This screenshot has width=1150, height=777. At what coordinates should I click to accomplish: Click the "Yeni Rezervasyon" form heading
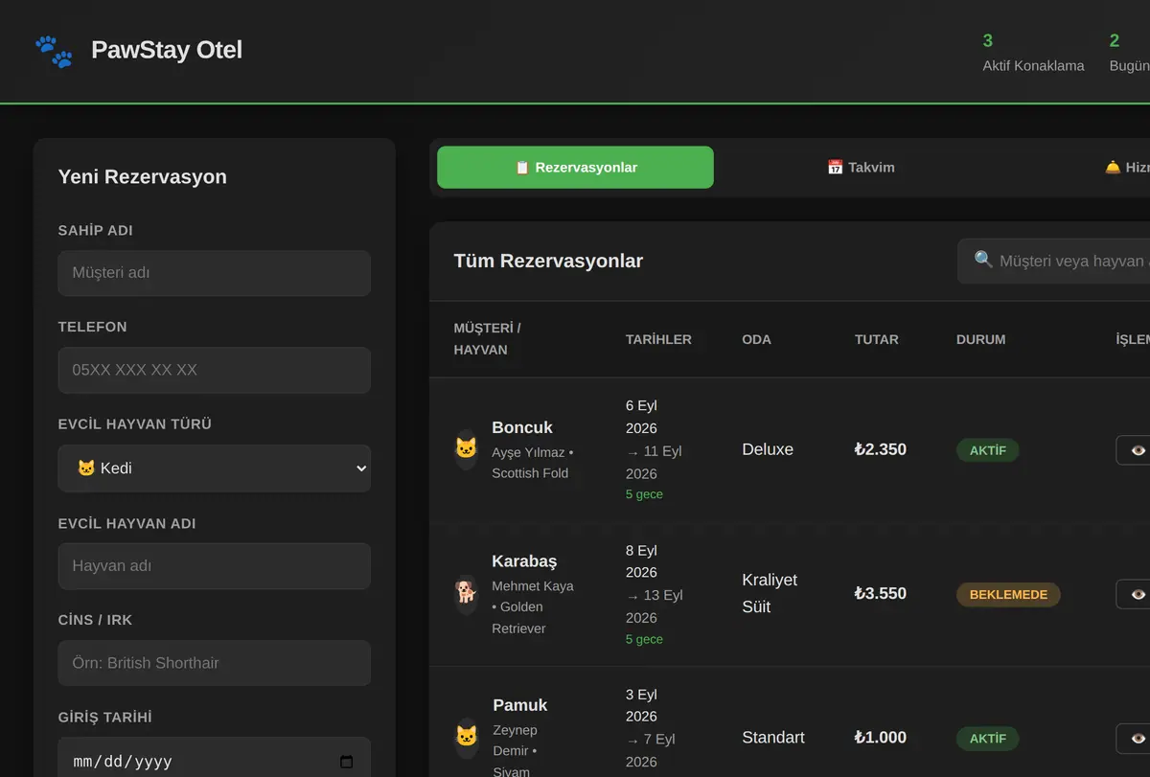click(143, 176)
